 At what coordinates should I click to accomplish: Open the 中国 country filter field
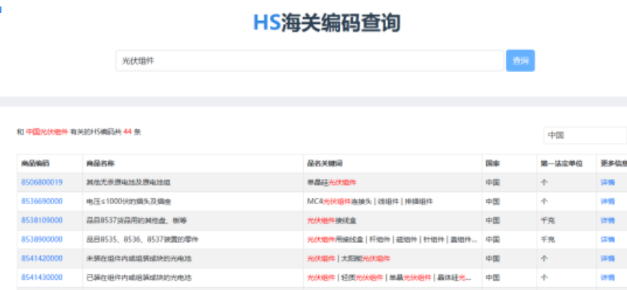[x=584, y=135]
